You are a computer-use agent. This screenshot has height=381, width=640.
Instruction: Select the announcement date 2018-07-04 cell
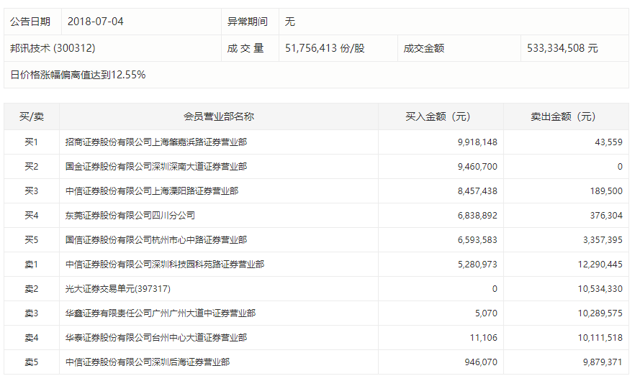pyautogui.click(x=95, y=22)
